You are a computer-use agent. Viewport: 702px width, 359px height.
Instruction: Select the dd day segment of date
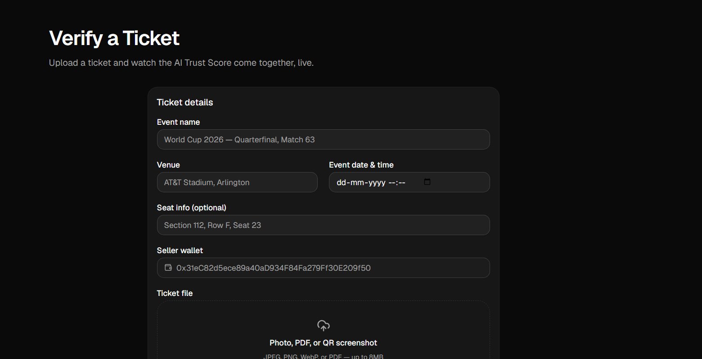[341, 182]
